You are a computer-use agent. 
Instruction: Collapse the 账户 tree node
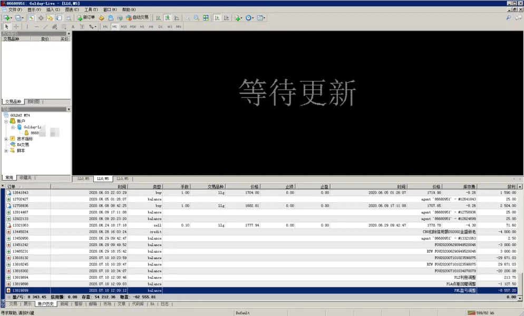[x=6, y=121]
